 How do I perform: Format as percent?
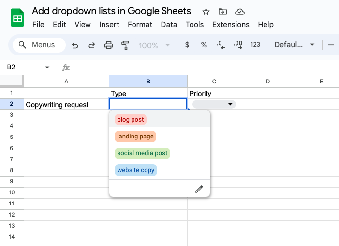click(x=204, y=45)
